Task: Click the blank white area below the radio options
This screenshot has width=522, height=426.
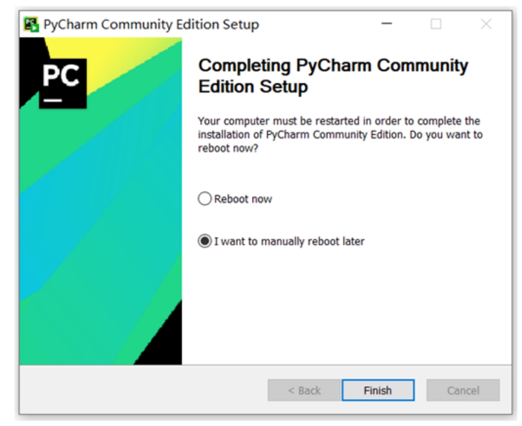Action: [346, 306]
